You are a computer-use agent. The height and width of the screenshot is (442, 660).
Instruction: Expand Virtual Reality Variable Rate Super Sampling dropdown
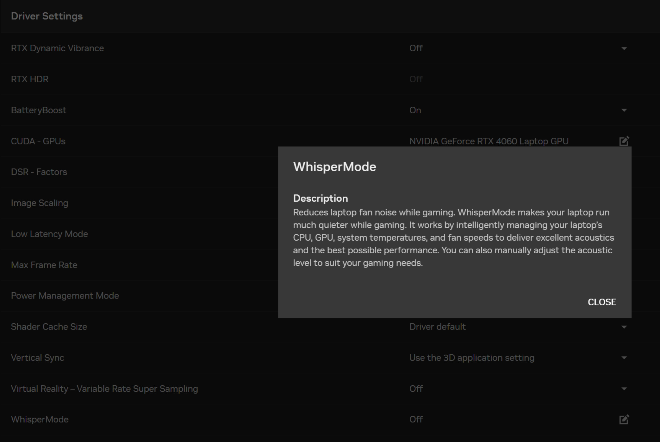[624, 389]
